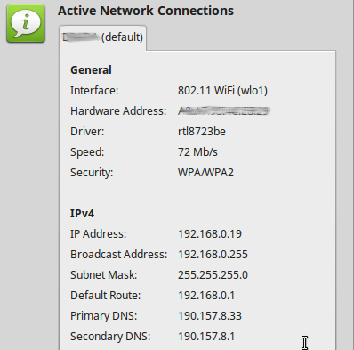Click the default route 192.168.0.1
This screenshot has height=350, width=354.
tap(206, 296)
